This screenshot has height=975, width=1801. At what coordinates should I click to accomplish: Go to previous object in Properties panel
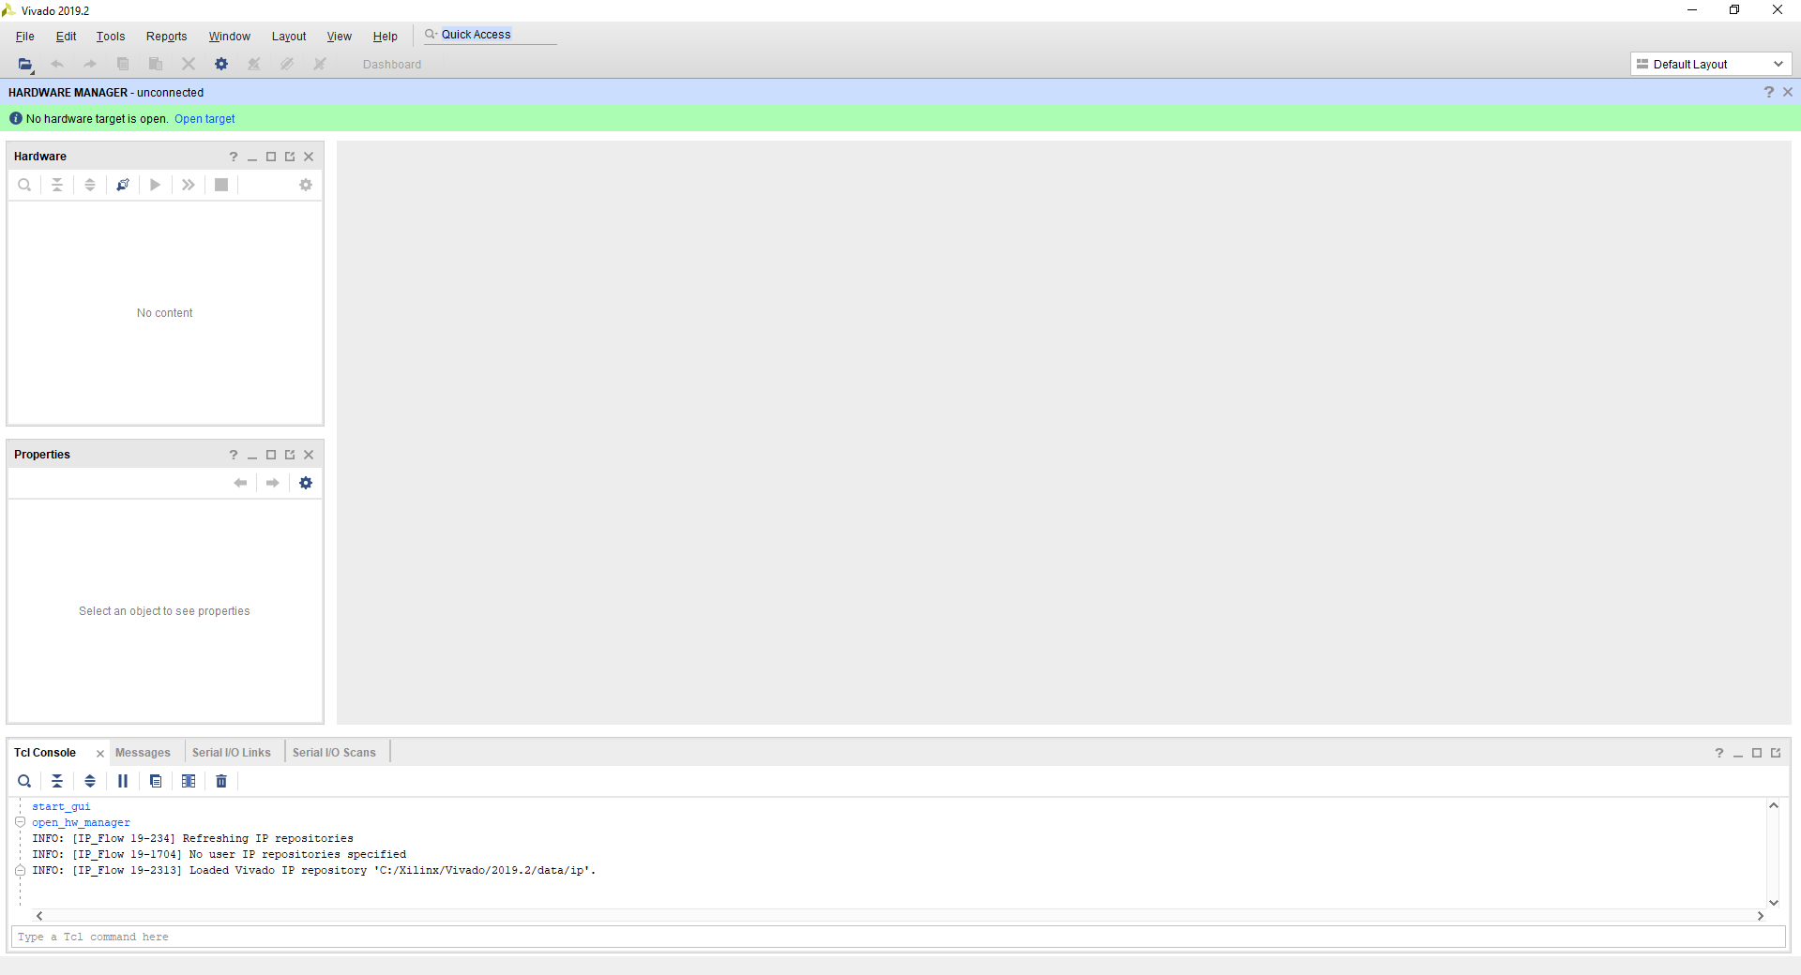pyautogui.click(x=241, y=483)
